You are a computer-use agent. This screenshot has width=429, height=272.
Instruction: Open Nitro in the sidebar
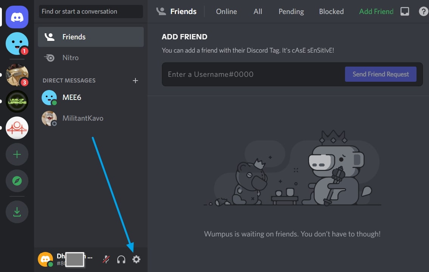pyautogui.click(x=90, y=58)
